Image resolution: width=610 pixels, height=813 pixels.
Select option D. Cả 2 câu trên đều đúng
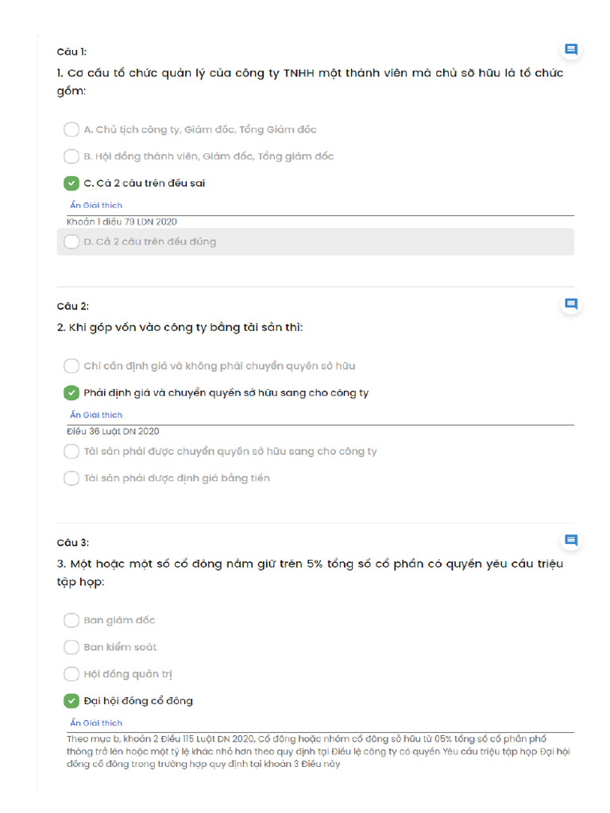pyautogui.click(x=71, y=241)
